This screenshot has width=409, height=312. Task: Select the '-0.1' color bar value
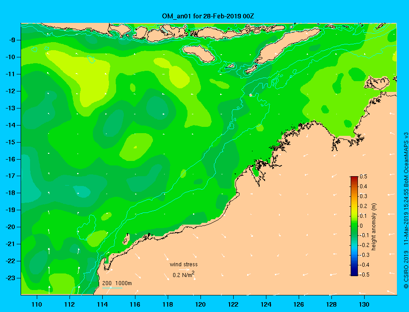pos(365,235)
